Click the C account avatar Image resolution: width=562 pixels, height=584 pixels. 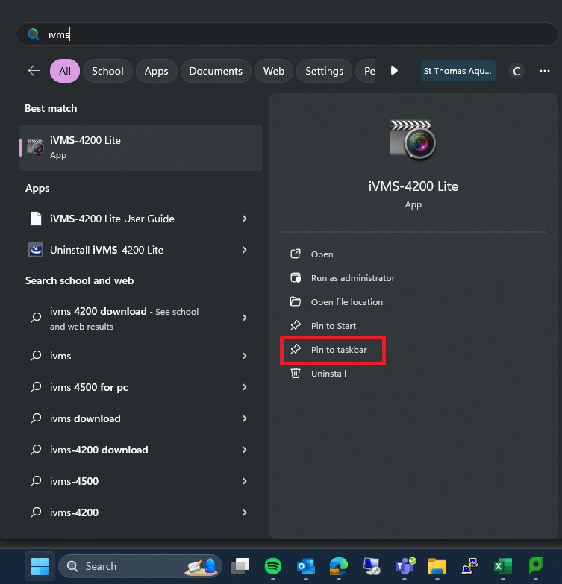[516, 71]
